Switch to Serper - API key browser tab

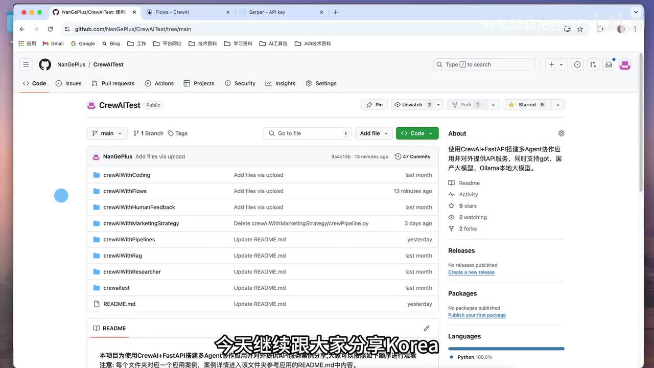pos(281,12)
